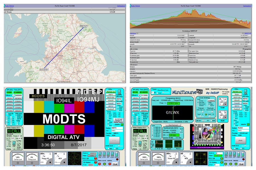Click the Equa graph in G1LWX window
The width and height of the screenshot is (256, 170).
[x=169, y=144]
